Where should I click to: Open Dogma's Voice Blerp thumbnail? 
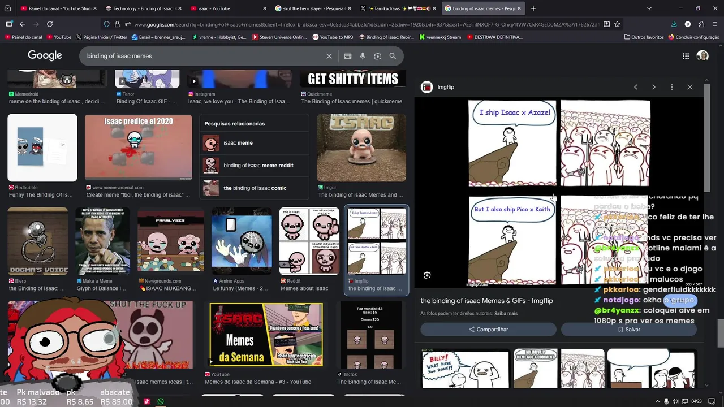[37, 241]
